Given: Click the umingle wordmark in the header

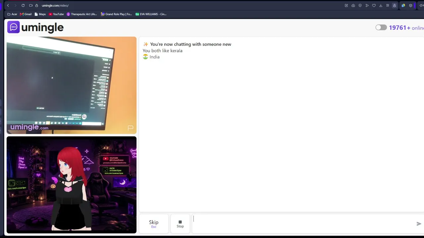Looking at the screenshot, I should tap(42, 27).
